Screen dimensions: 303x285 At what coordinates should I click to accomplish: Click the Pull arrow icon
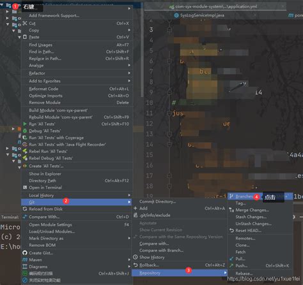pyautogui.click(x=231, y=259)
